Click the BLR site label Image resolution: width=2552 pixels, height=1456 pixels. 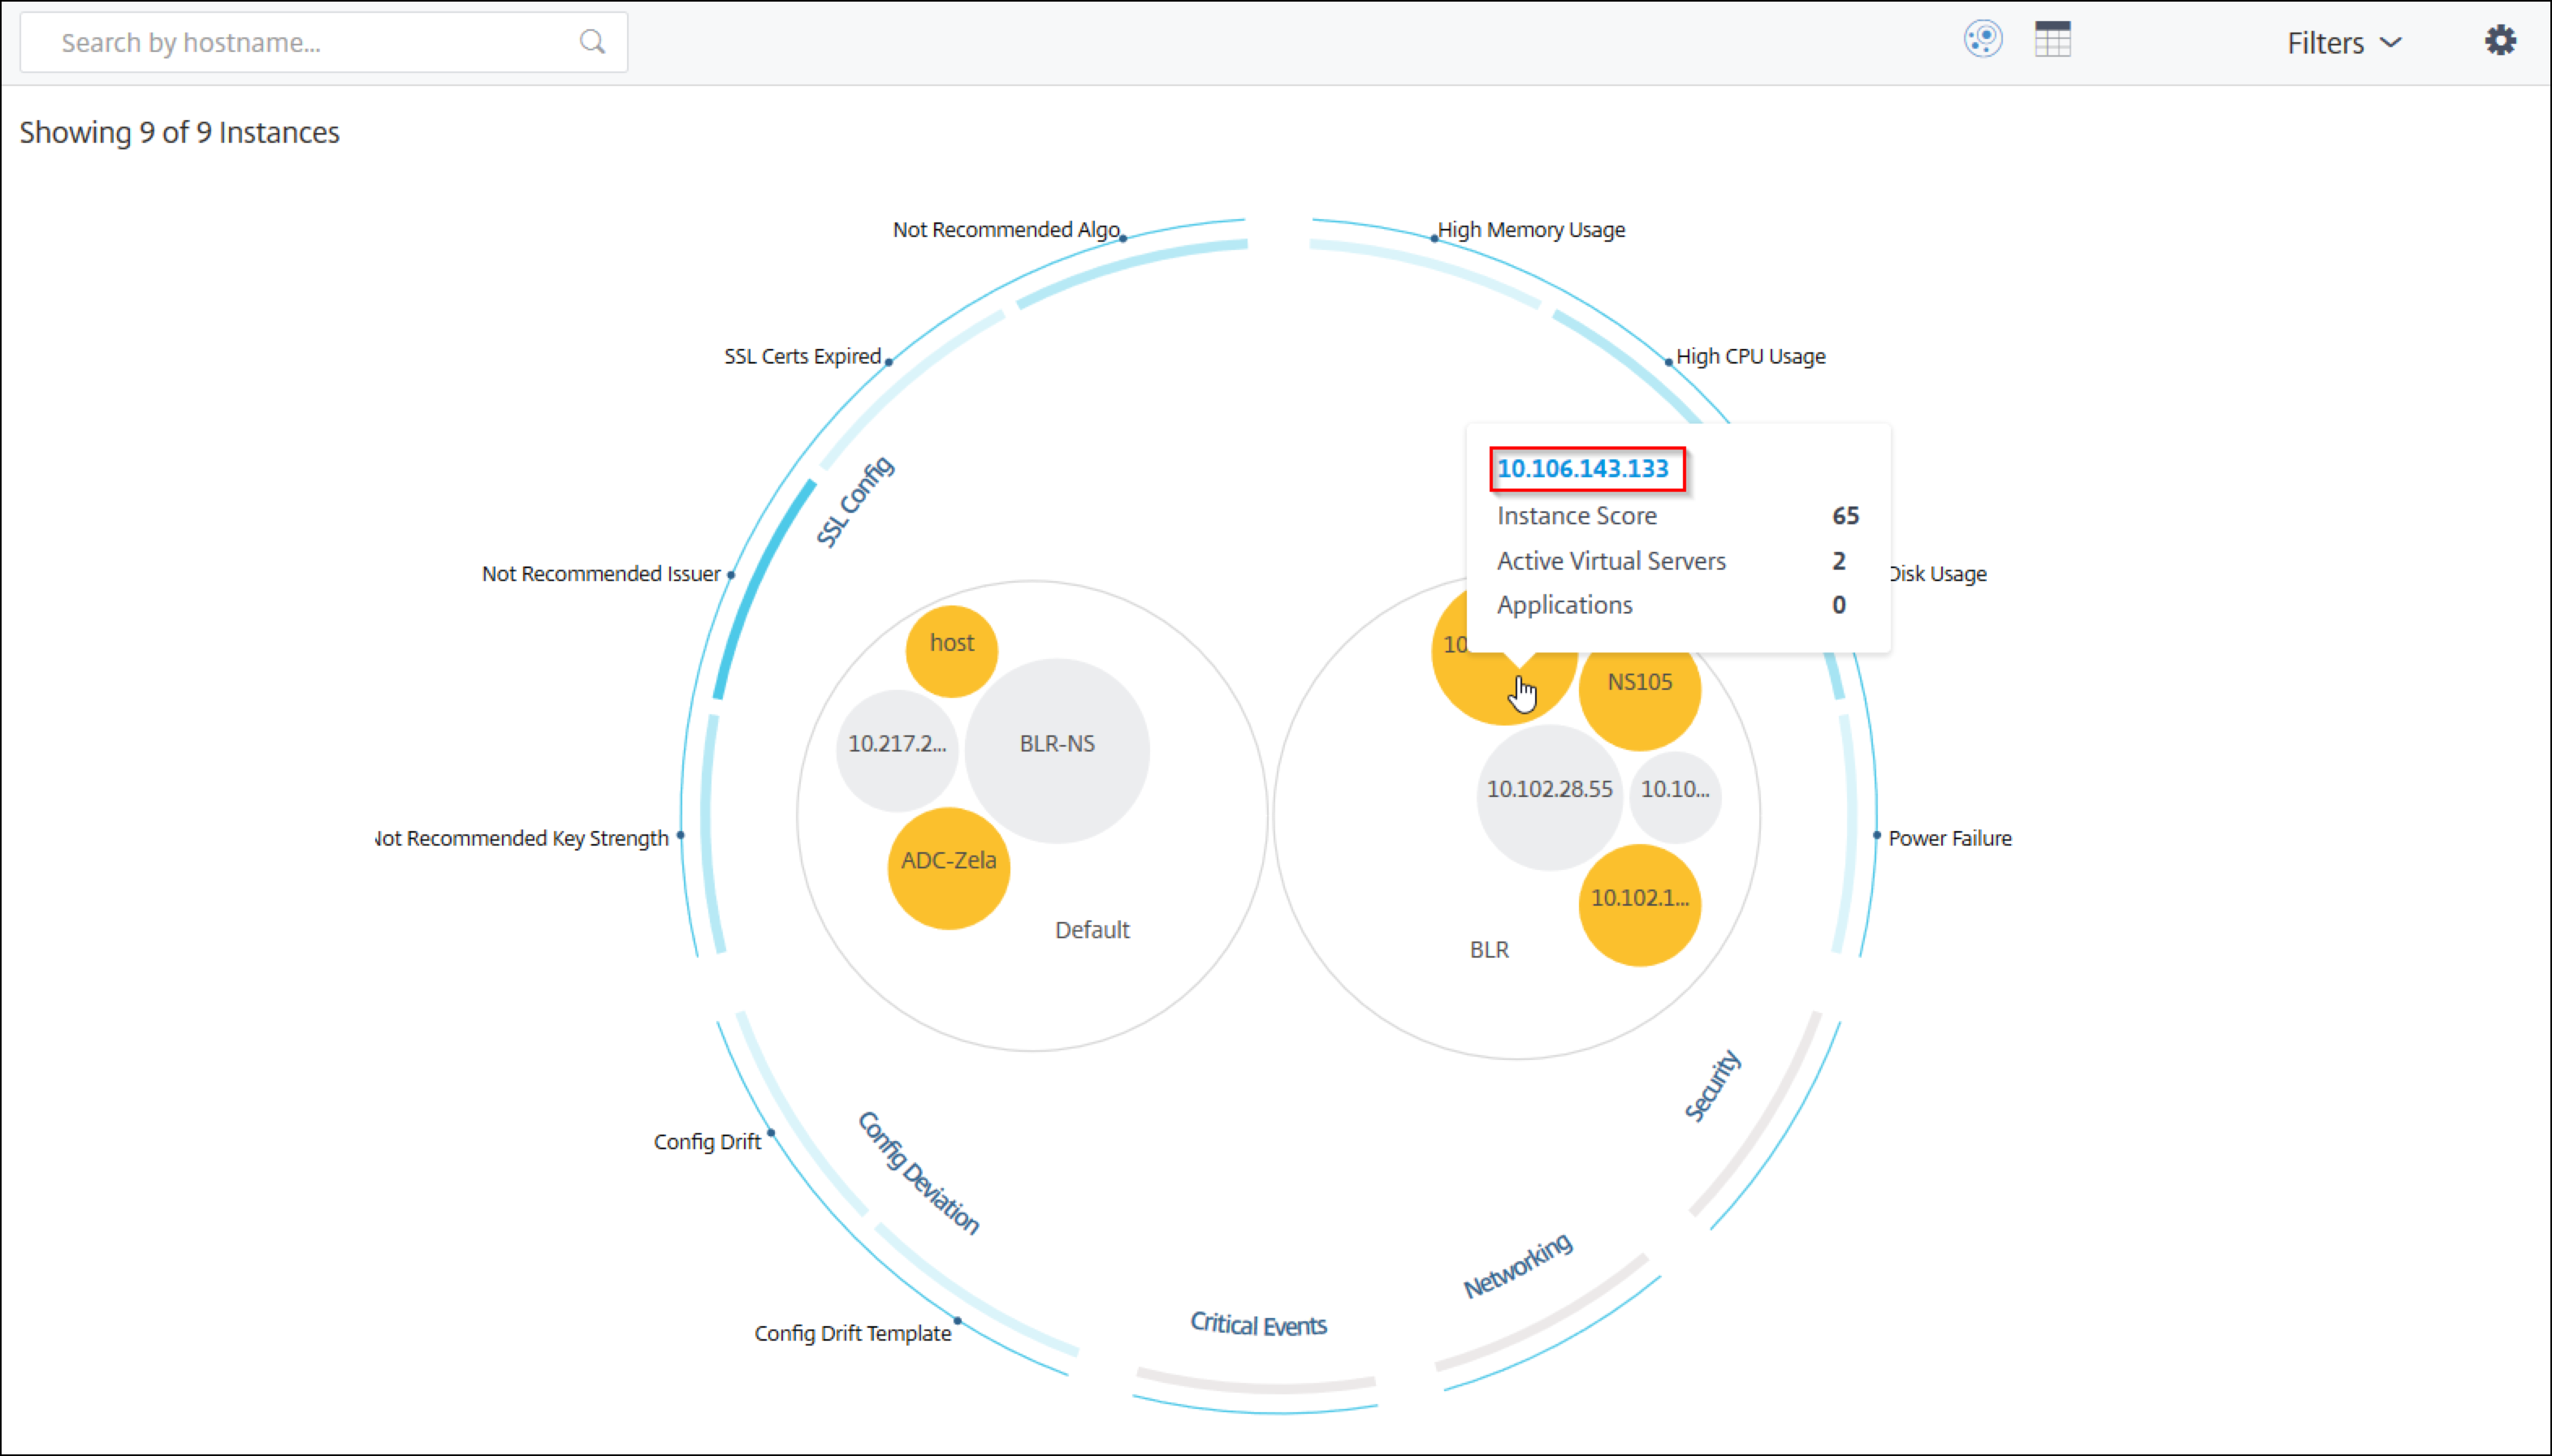tap(1489, 950)
